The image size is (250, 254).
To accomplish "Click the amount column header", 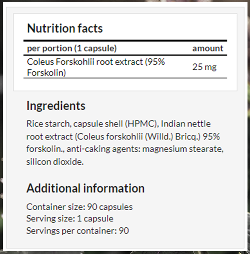I will [208, 48].
